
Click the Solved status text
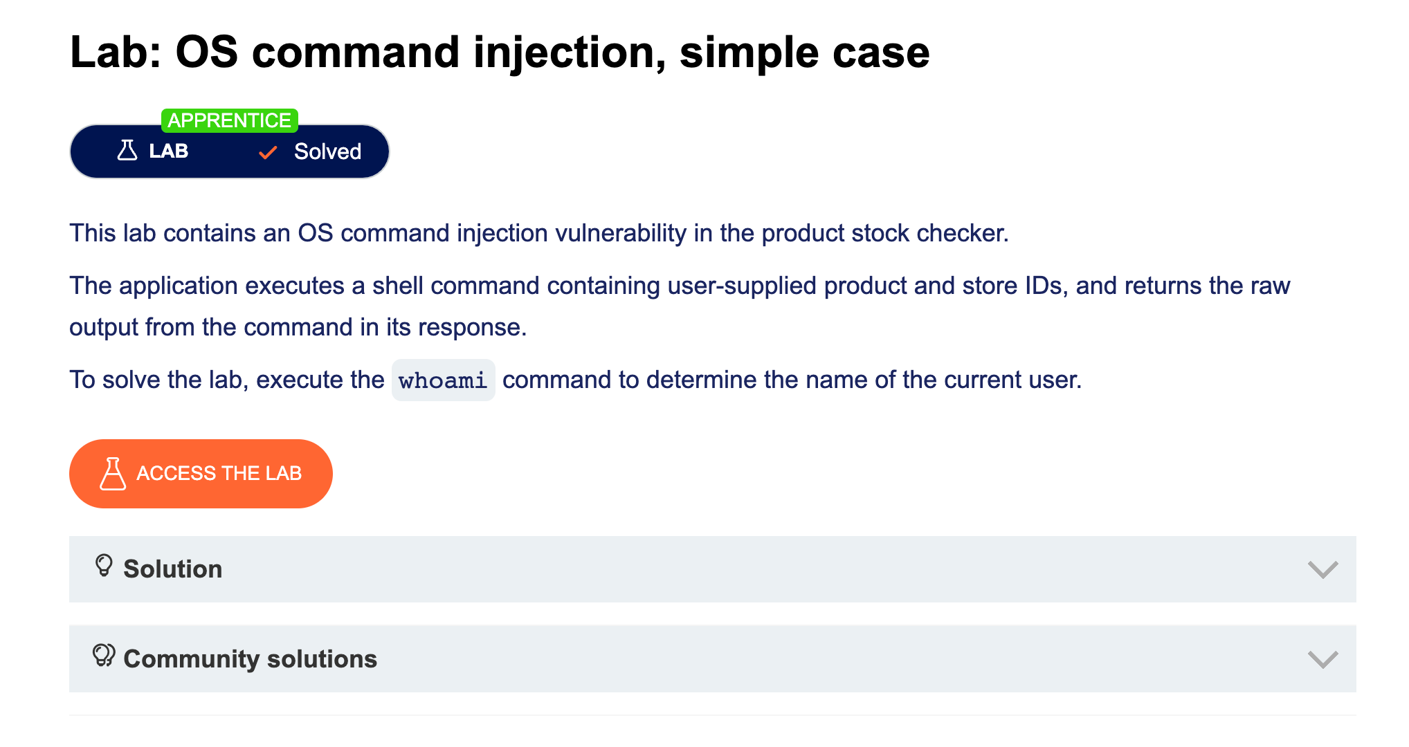tap(327, 151)
